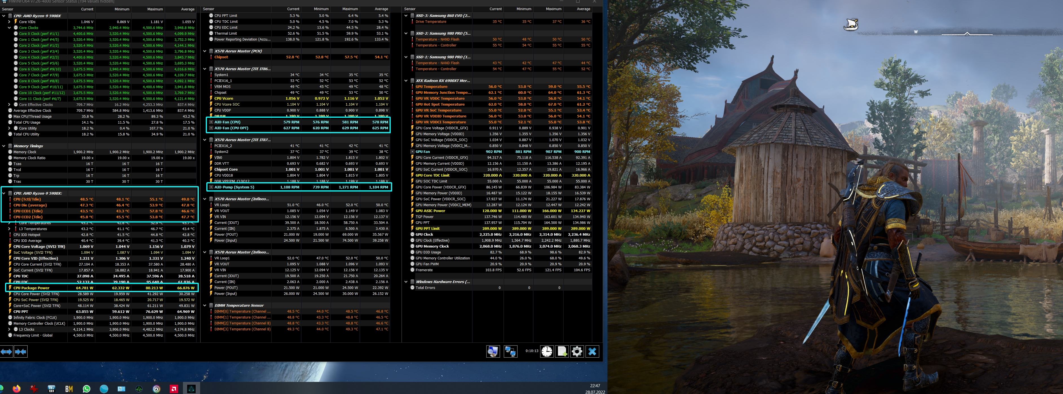Open Firefox from the taskbar

click(x=17, y=389)
